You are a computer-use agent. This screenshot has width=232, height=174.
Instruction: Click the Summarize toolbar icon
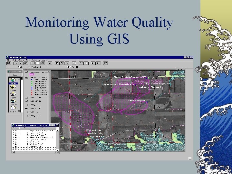[81, 63]
